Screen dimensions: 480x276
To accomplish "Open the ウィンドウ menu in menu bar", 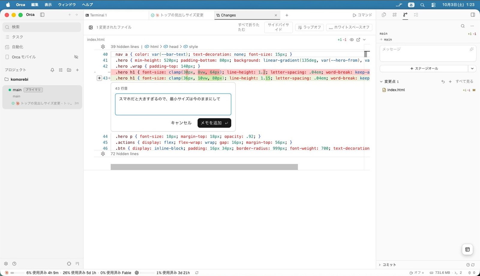I will pyautogui.click(x=67, y=4).
